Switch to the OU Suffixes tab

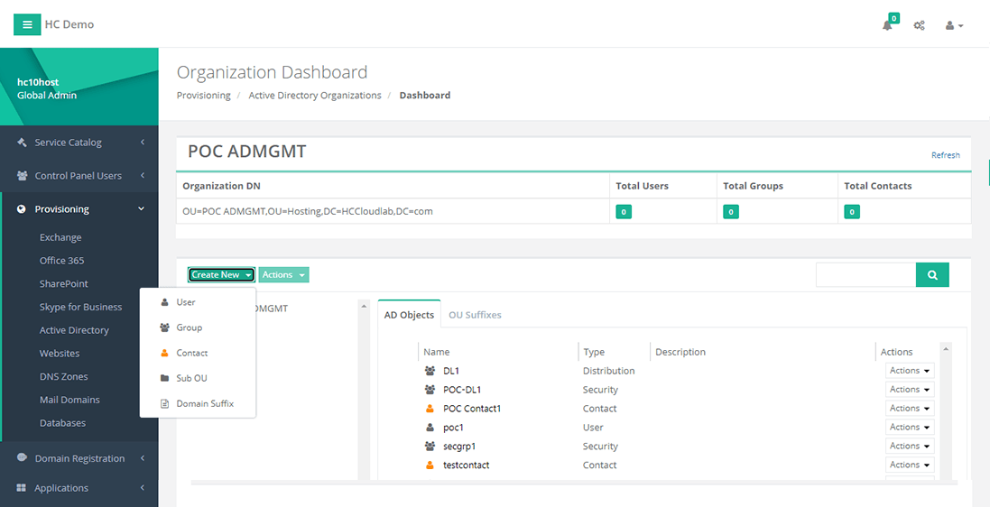475,315
